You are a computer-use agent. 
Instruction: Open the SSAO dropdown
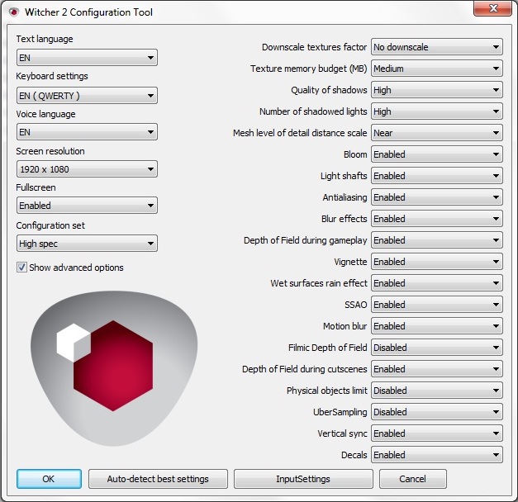pyautogui.click(x=437, y=305)
